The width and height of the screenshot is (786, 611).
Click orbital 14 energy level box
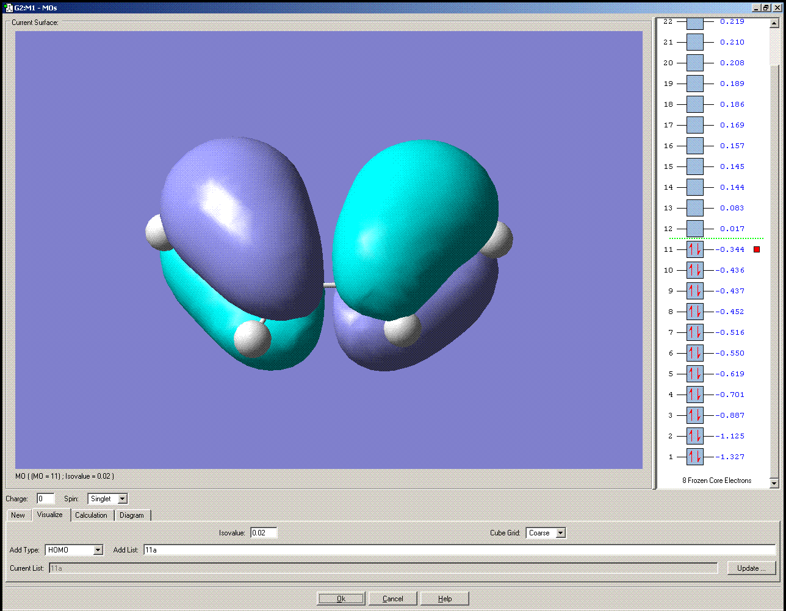pos(694,187)
